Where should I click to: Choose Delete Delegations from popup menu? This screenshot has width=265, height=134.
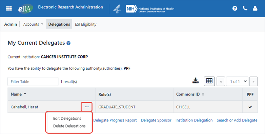coord(69,126)
